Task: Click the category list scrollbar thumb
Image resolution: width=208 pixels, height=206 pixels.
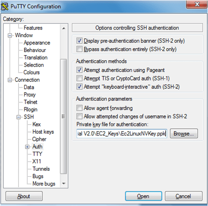Action: pos(64,116)
